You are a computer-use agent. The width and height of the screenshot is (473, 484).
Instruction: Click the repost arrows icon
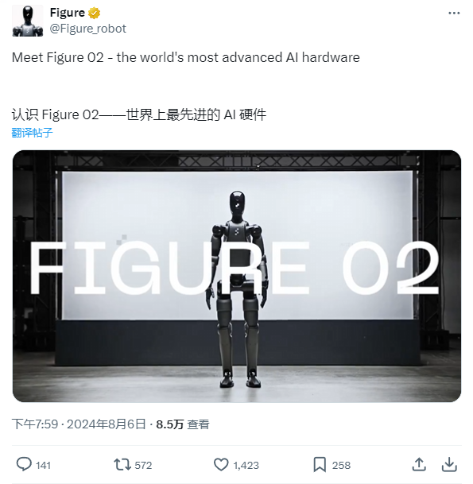tap(122, 464)
